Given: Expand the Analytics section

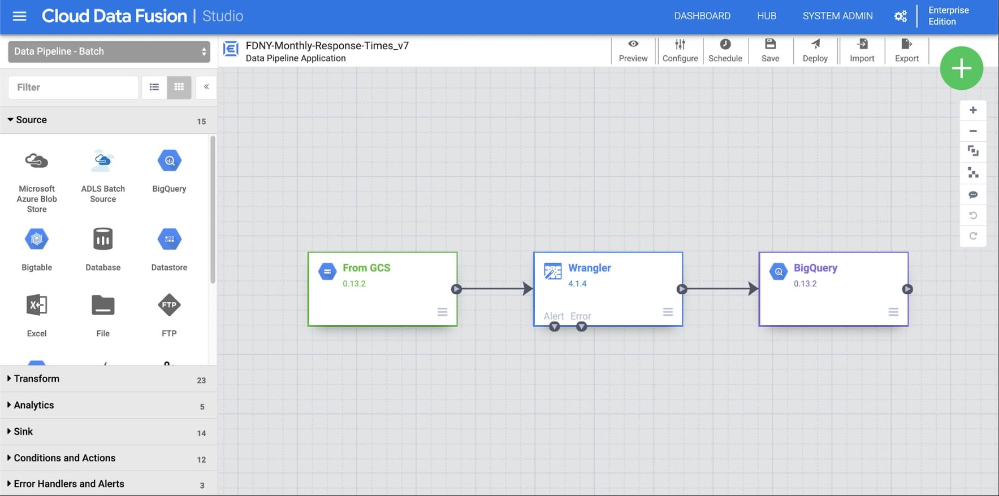Looking at the screenshot, I should tap(109, 405).
